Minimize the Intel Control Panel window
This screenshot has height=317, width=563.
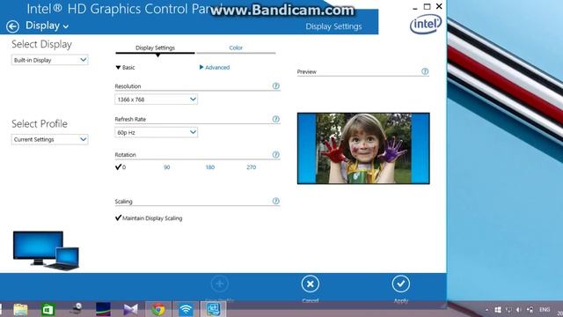point(415,8)
